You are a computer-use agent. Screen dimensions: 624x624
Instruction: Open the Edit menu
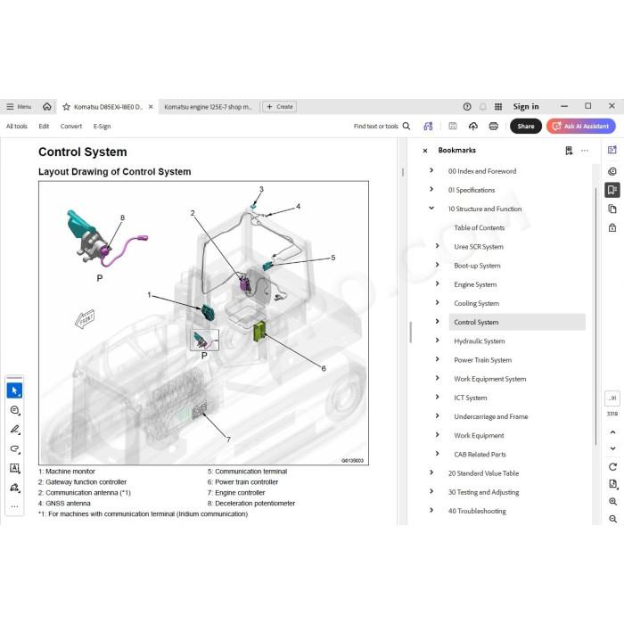click(44, 127)
